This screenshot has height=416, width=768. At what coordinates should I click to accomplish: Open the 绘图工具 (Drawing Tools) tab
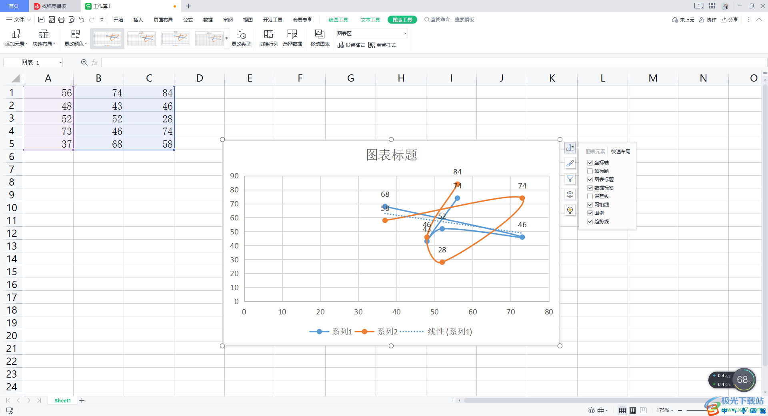click(338, 20)
